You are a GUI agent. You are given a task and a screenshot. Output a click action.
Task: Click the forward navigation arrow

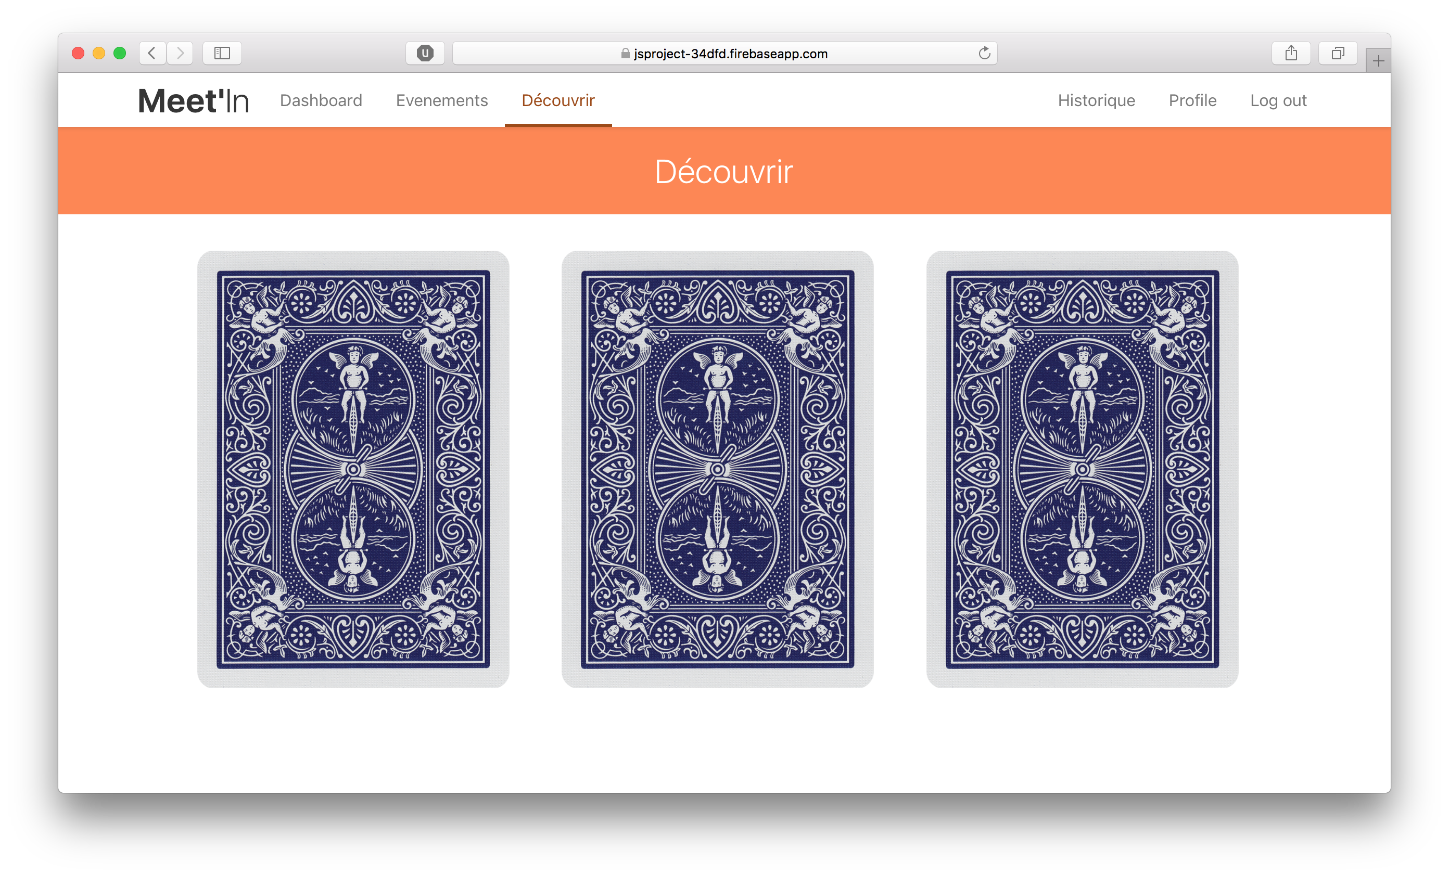[x=180, y=53]
